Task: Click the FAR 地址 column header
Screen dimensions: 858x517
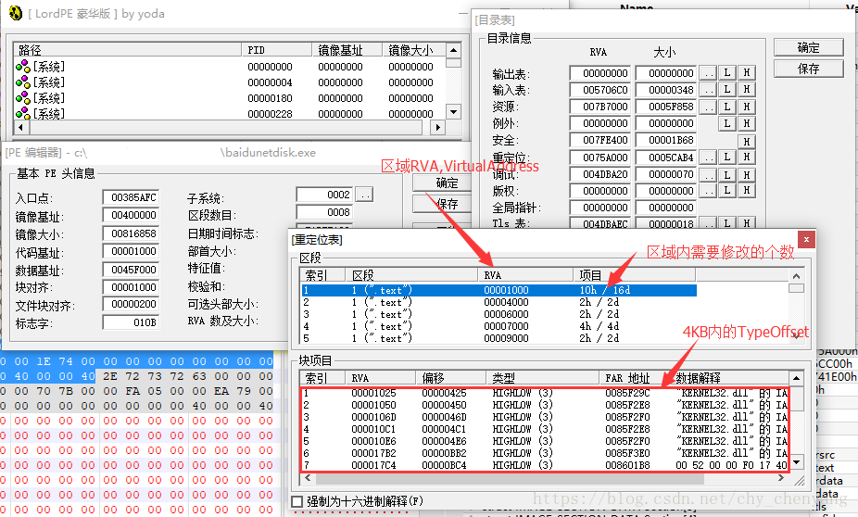Action: (634, 378)
